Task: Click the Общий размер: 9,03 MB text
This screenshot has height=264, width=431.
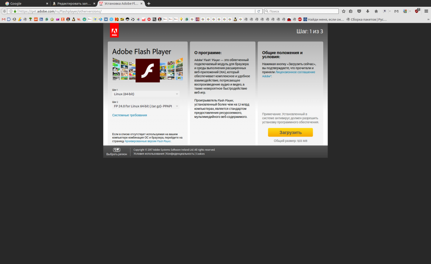Action: 290,141
